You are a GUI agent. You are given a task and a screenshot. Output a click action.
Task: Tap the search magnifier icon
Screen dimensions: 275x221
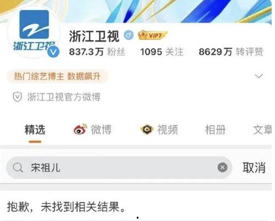pyautogui.click(x=18, y=168)
